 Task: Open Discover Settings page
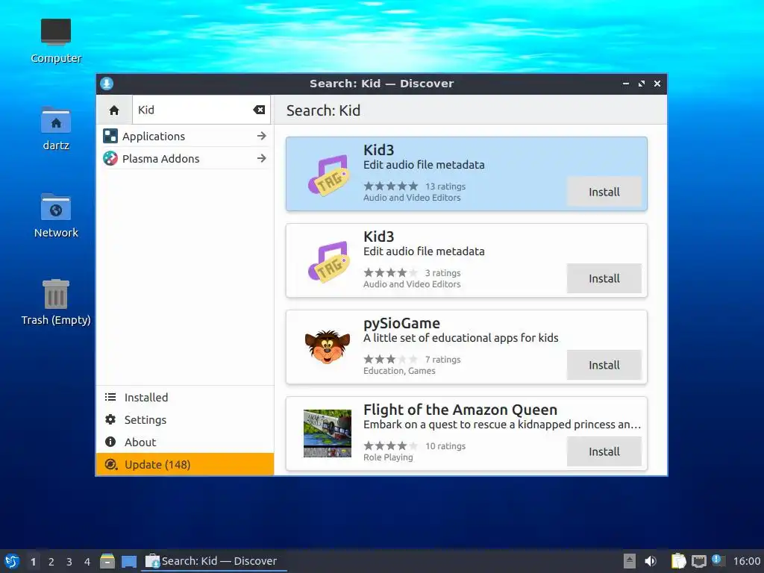click(x=185, y=419)
